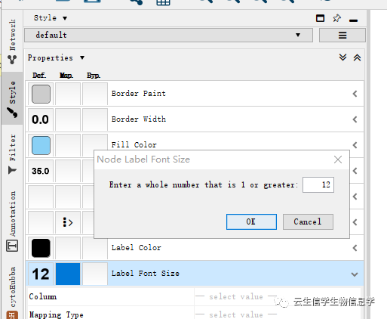Open the style options hamburger menu

[x=342, y=35]
